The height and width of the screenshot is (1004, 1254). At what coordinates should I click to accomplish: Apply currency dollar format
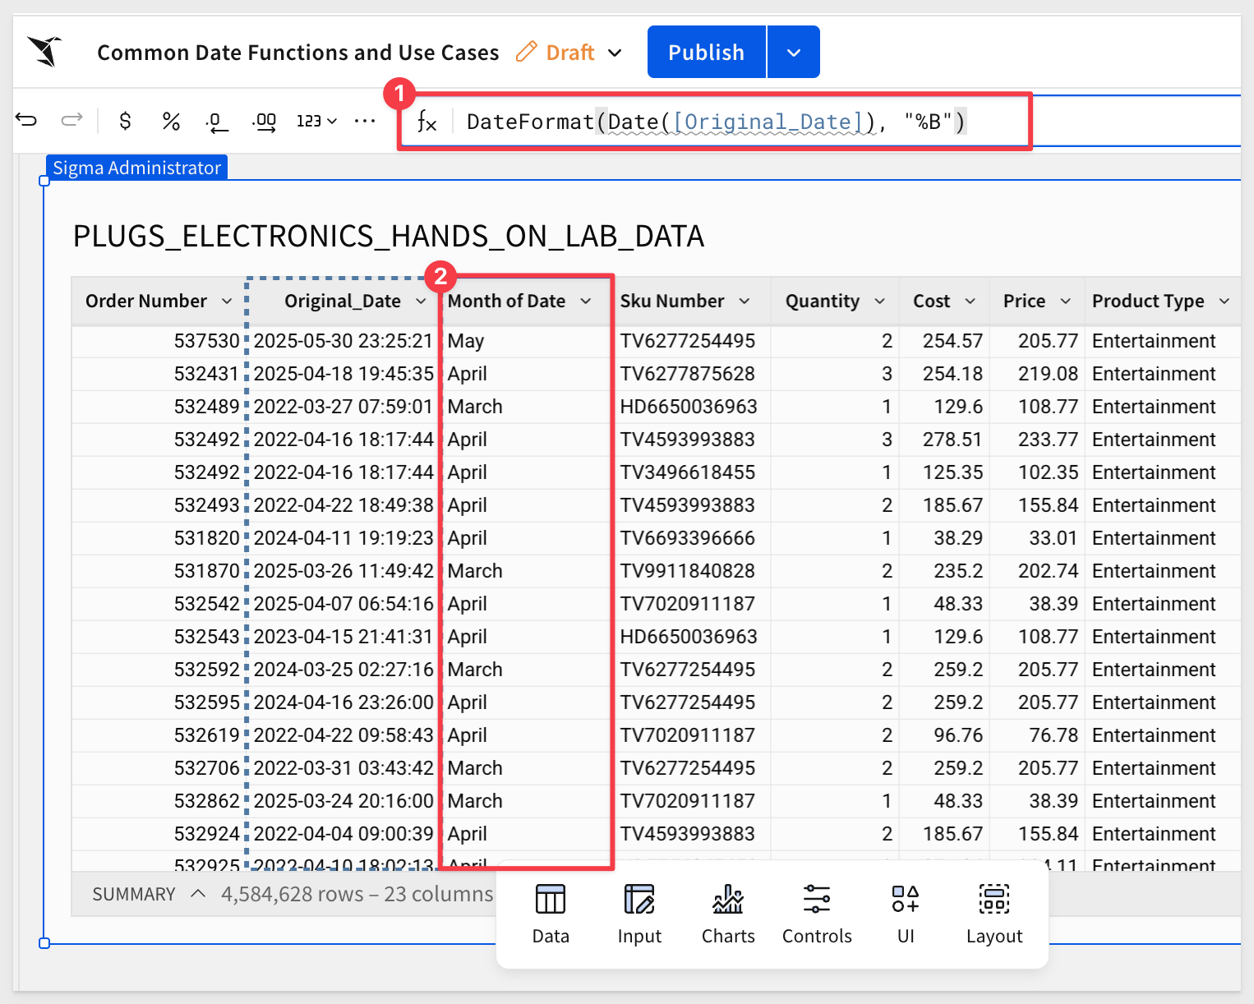pos(125,122)
